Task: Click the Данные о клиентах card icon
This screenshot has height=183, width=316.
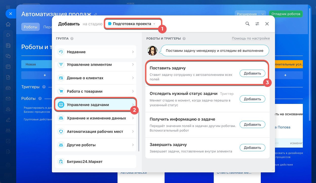Action: 61,78
